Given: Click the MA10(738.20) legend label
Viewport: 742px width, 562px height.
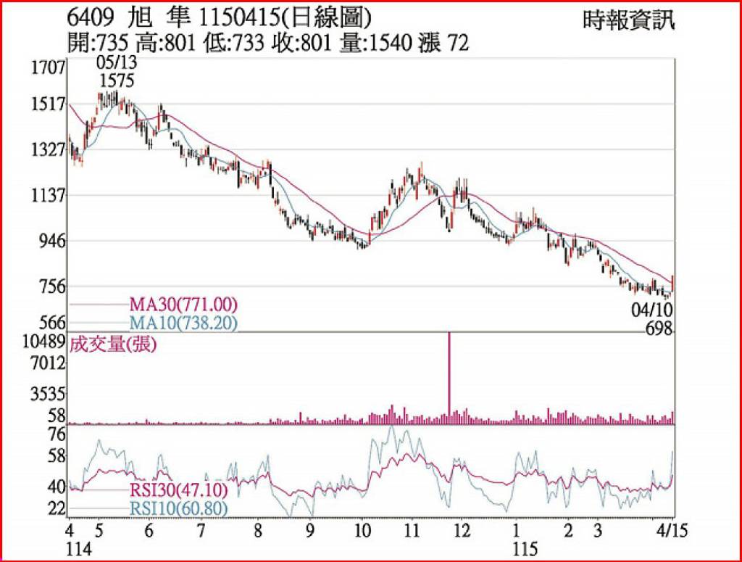Looking at the screenshot, I should tap(183, 322).
